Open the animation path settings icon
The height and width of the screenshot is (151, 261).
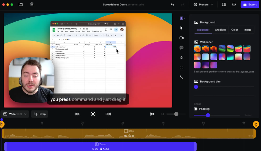pos(181,77)
